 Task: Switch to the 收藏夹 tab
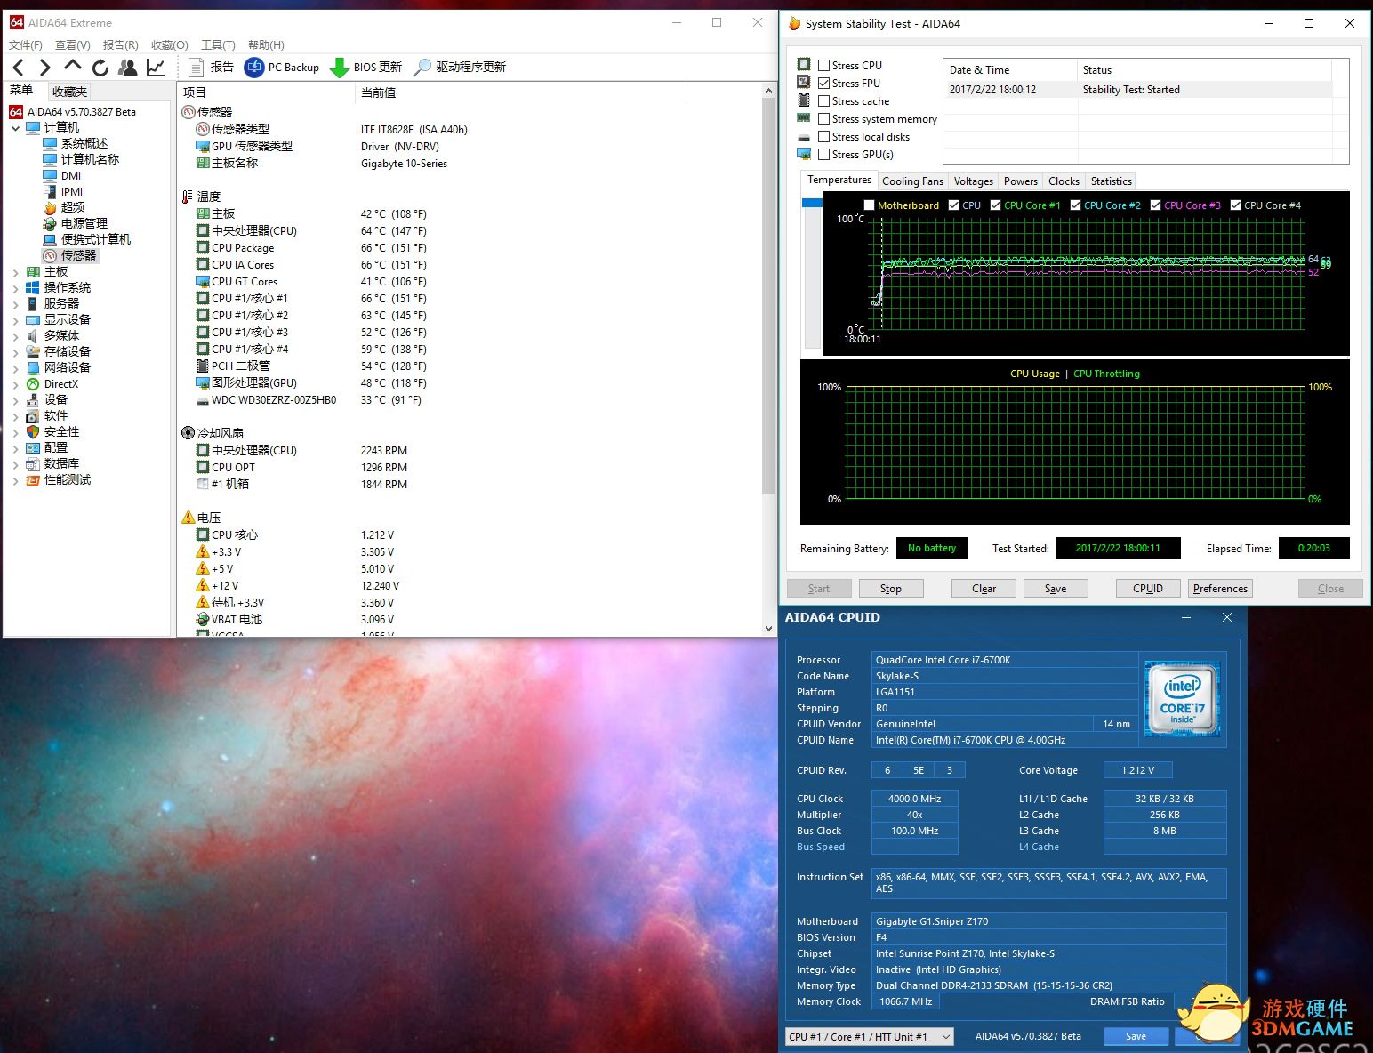point(69,92)
